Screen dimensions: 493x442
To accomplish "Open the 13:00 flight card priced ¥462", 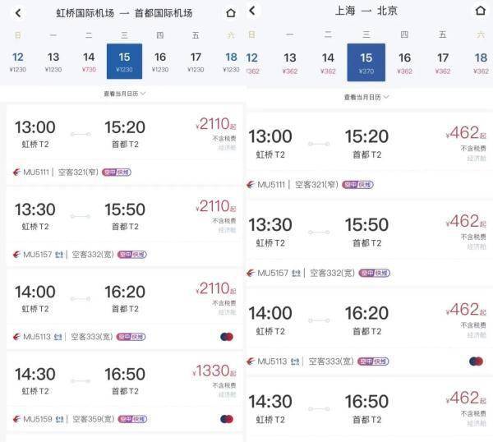I will (x=366, y=144).
